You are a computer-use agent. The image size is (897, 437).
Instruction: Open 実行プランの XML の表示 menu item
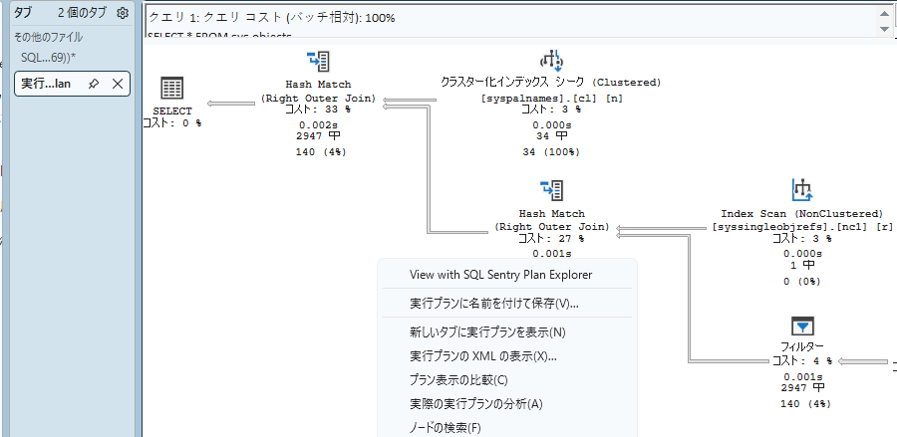point(482,355)
